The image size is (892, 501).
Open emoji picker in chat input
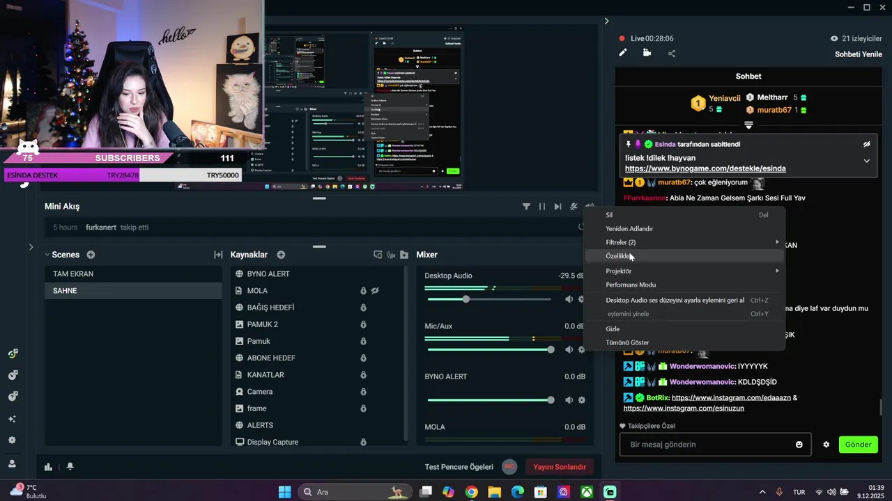click(799, 445)
